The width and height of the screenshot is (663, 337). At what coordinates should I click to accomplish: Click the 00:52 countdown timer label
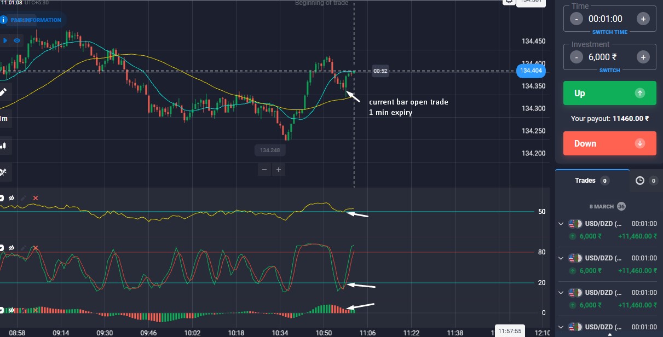(x=380, y=71)
